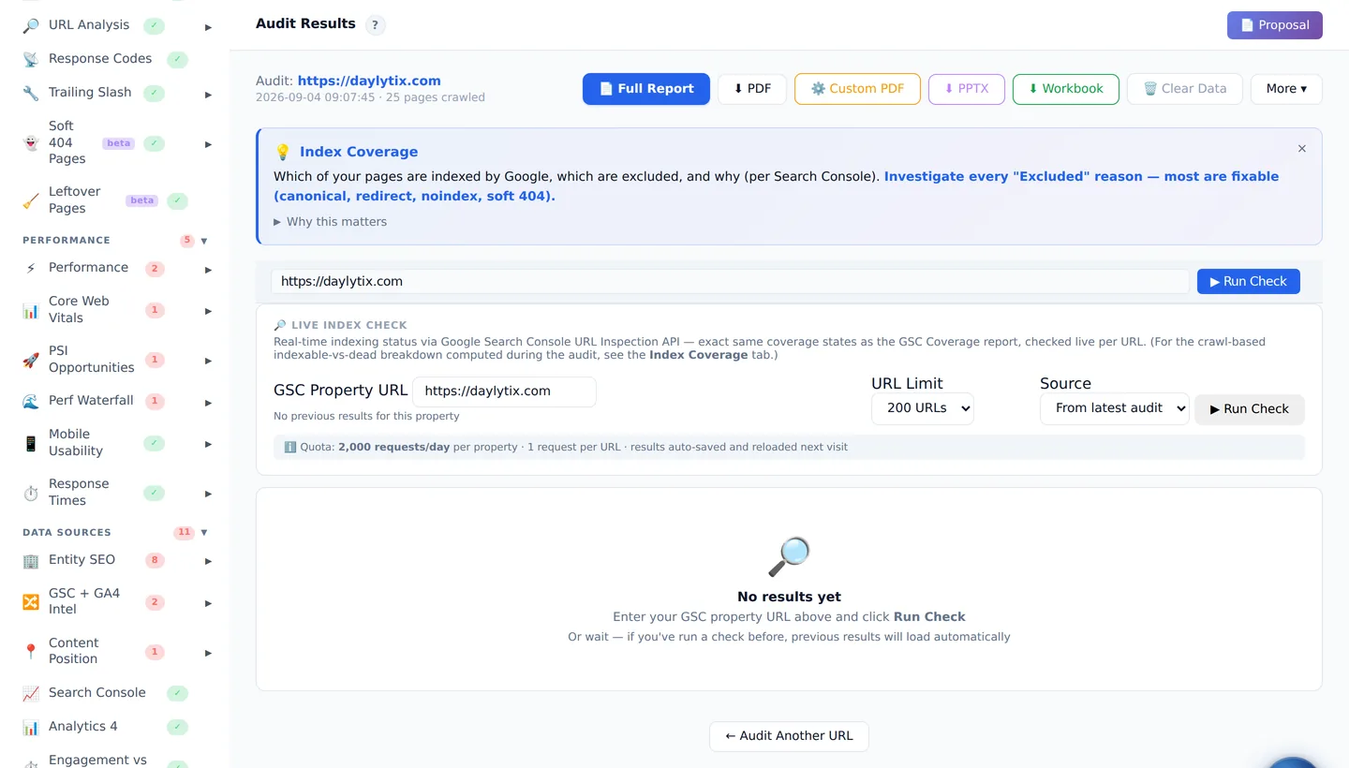
Task: Collapse the PERFORMANCE section
Action: (204, 241)
